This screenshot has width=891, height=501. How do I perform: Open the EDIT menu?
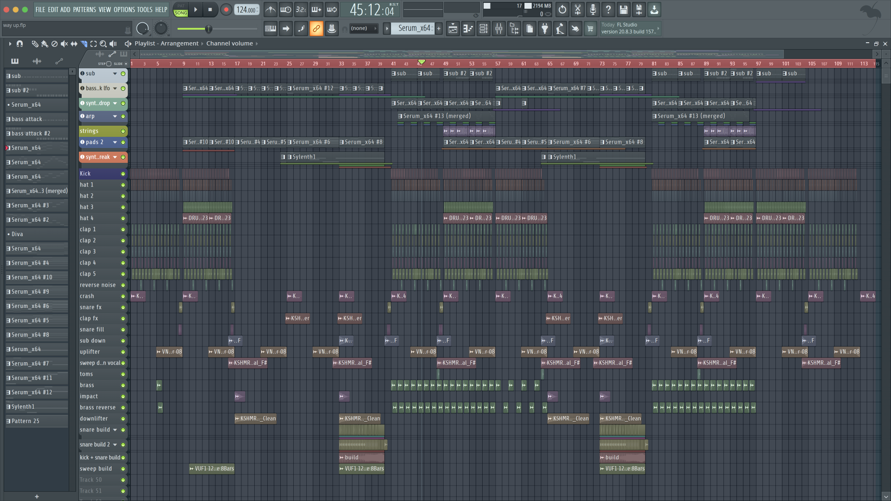pos(53,9)
